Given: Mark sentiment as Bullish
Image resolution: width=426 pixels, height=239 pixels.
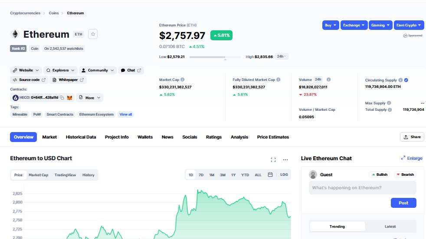Looking at the screenshot, I should (x=379, y=174).
